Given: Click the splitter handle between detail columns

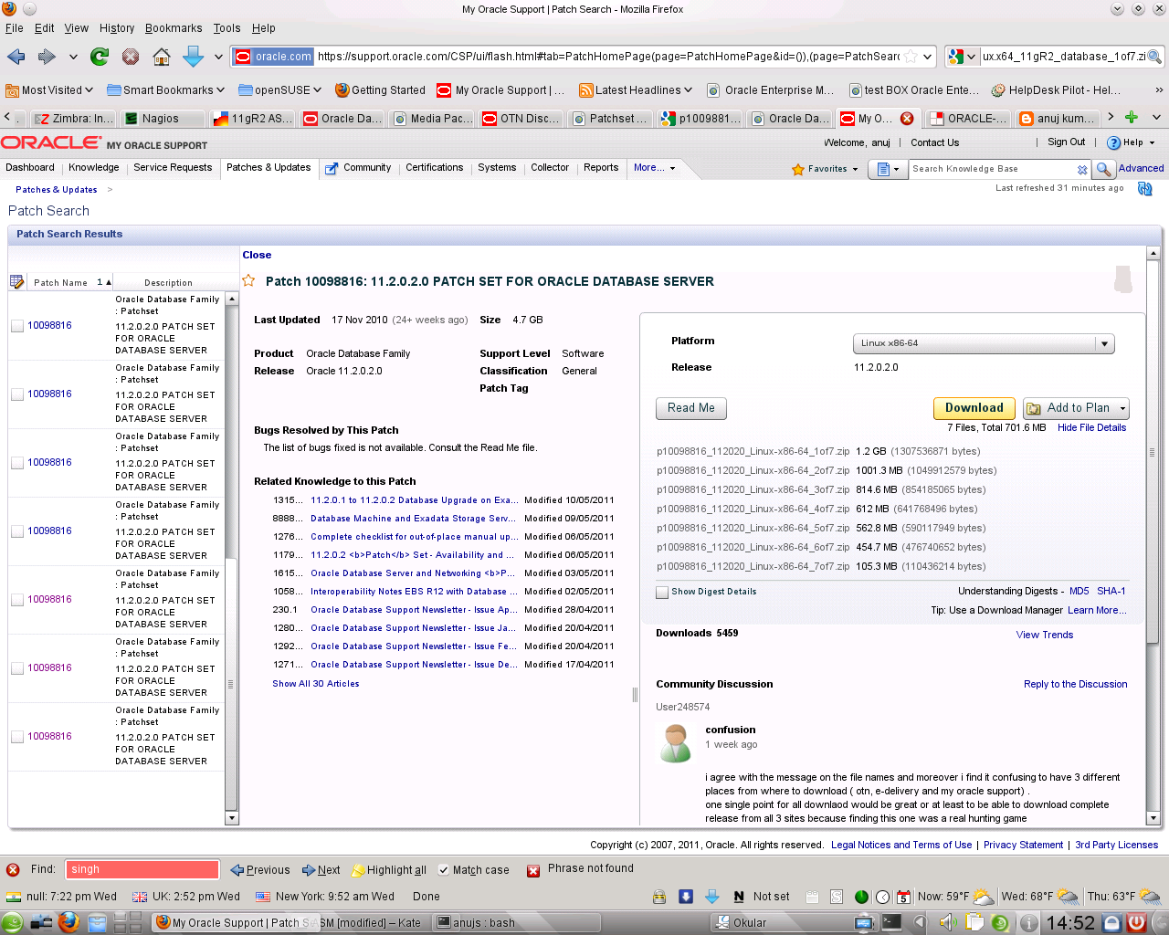Looking at the screenshot, I should (x=635, y=695).
